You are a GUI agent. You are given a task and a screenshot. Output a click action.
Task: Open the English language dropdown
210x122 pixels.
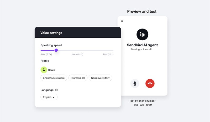[49, 97]
